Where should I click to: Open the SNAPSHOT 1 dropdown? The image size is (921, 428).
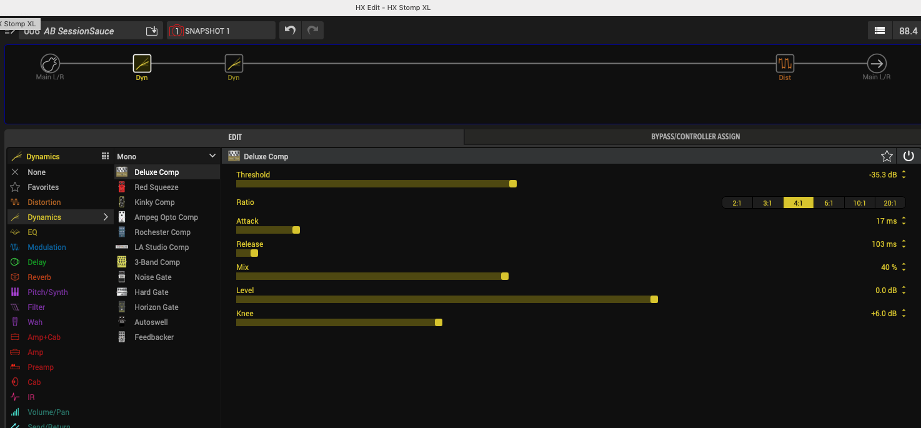(221, 31)
